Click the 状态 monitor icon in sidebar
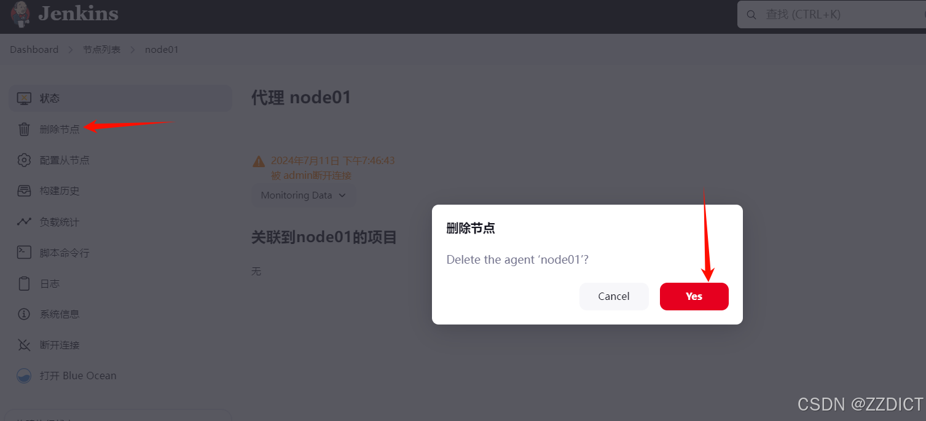This screenshot has height=421, width=926. 24,98
